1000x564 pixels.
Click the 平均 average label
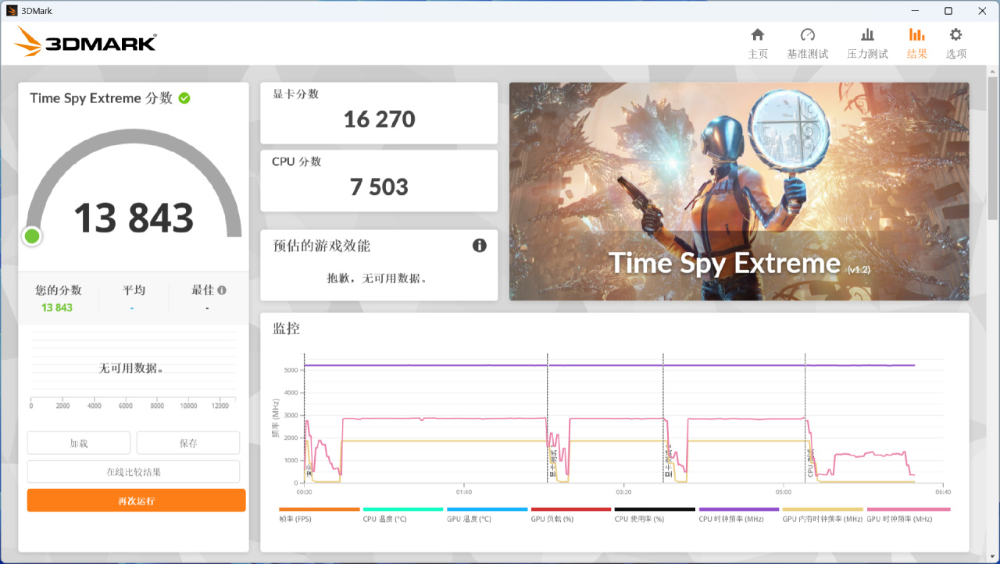(x=134, y=290)
